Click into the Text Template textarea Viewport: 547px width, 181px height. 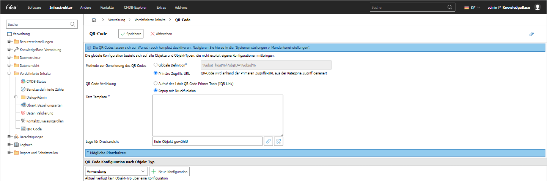(x=217, y=115)
